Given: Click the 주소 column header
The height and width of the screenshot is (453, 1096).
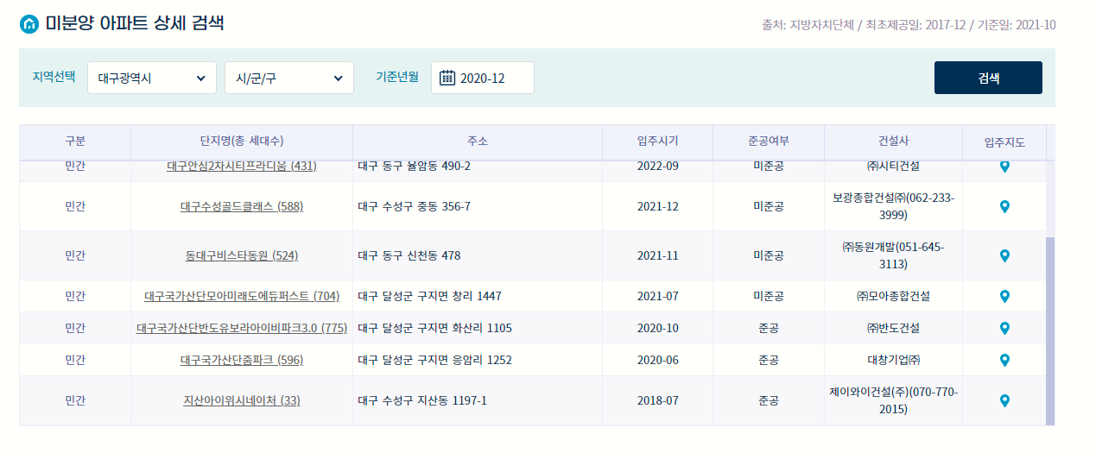Looking at the screenshot, I should [x=478, y=142].
